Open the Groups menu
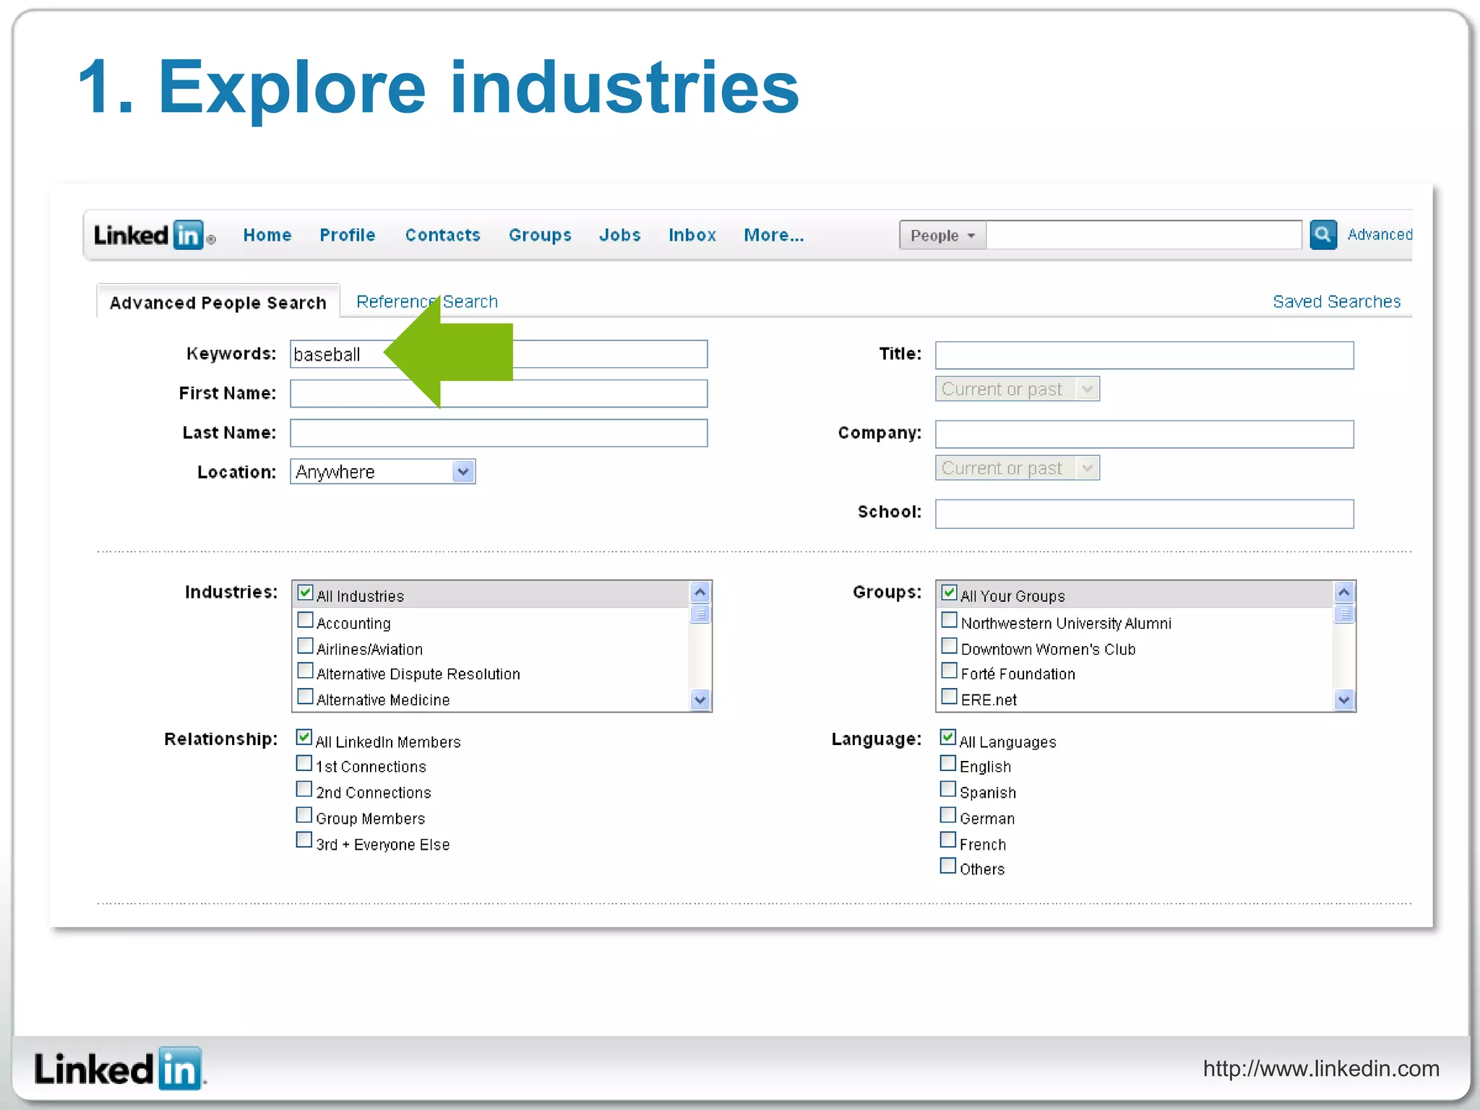This screenshot has height=1110, width=1480. point(540,236)
